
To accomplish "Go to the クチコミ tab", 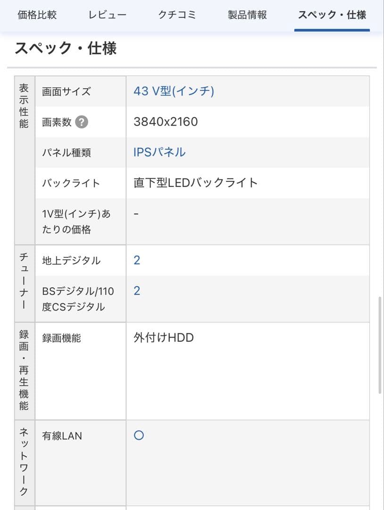I will tap(177, 15).
